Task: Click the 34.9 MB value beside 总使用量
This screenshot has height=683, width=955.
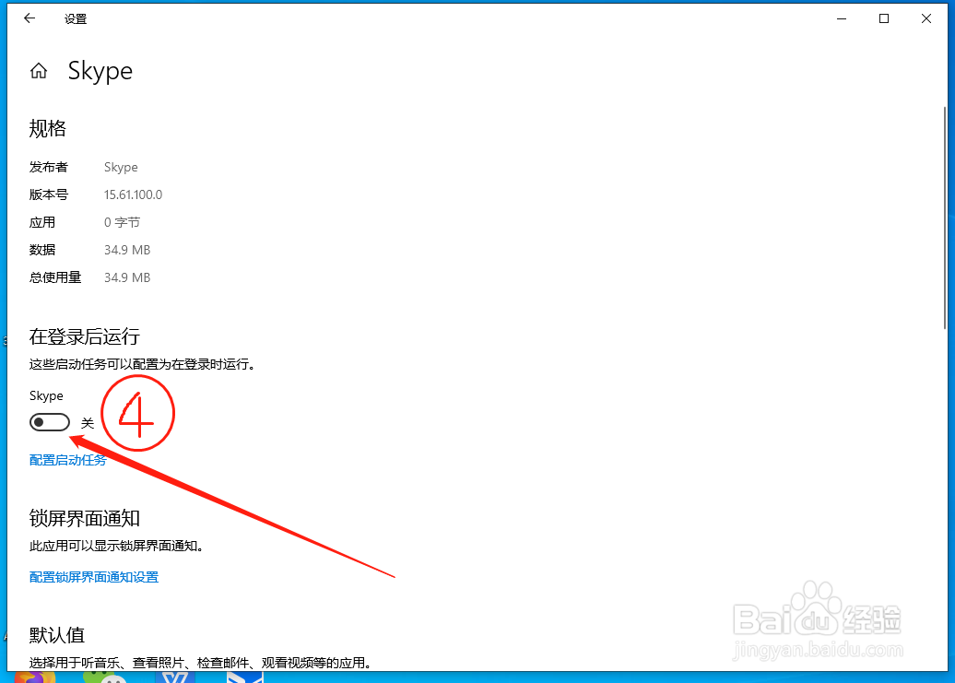Action: click(x=126, y=277)
